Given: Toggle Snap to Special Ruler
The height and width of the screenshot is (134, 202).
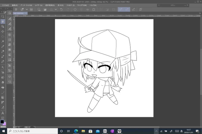Looking at the screenshot, I should click(x=127, y=9).
